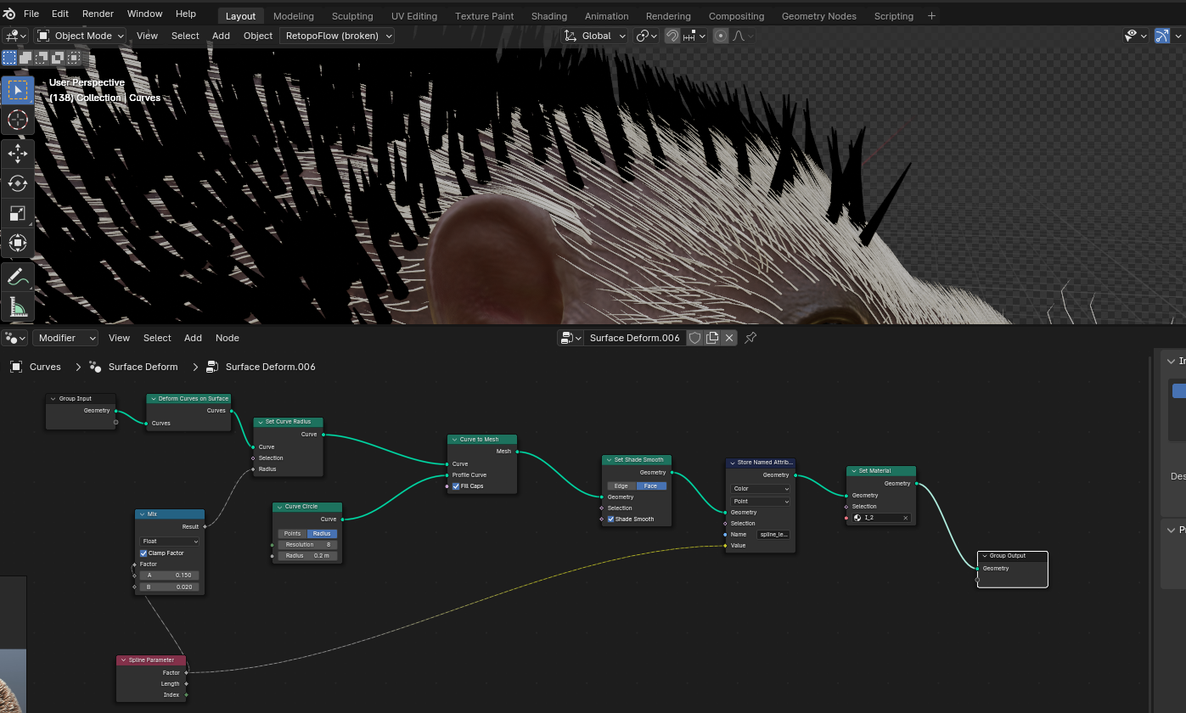The width and height of the screenshot is (1186, 713).
Task: Click the Edge button in Set Shade Smooth
Action: (621, 486)
